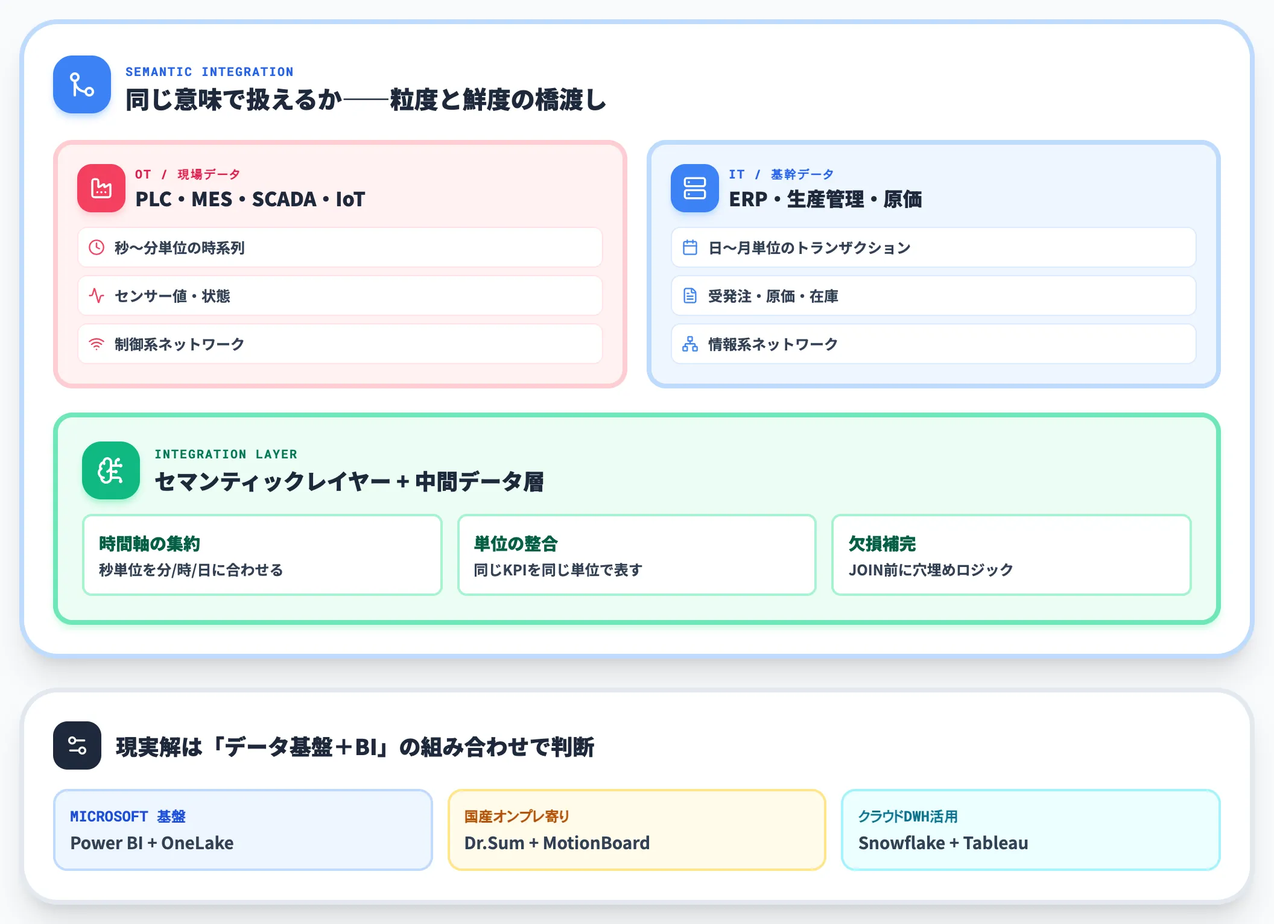This screenshot has width=1274, height=924.
Task: Click the MICROSOFT 基盤 label
Action: [128, 816]
